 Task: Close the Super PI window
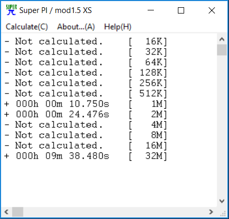(212, 10)
